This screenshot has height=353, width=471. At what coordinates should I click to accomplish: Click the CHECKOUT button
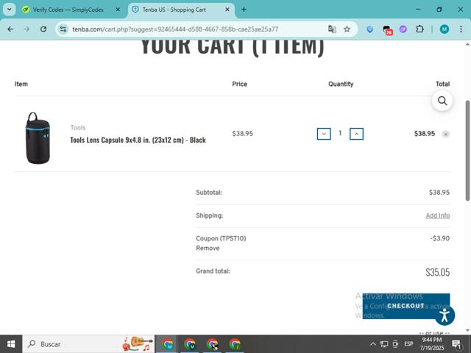(x=406, y=306)
